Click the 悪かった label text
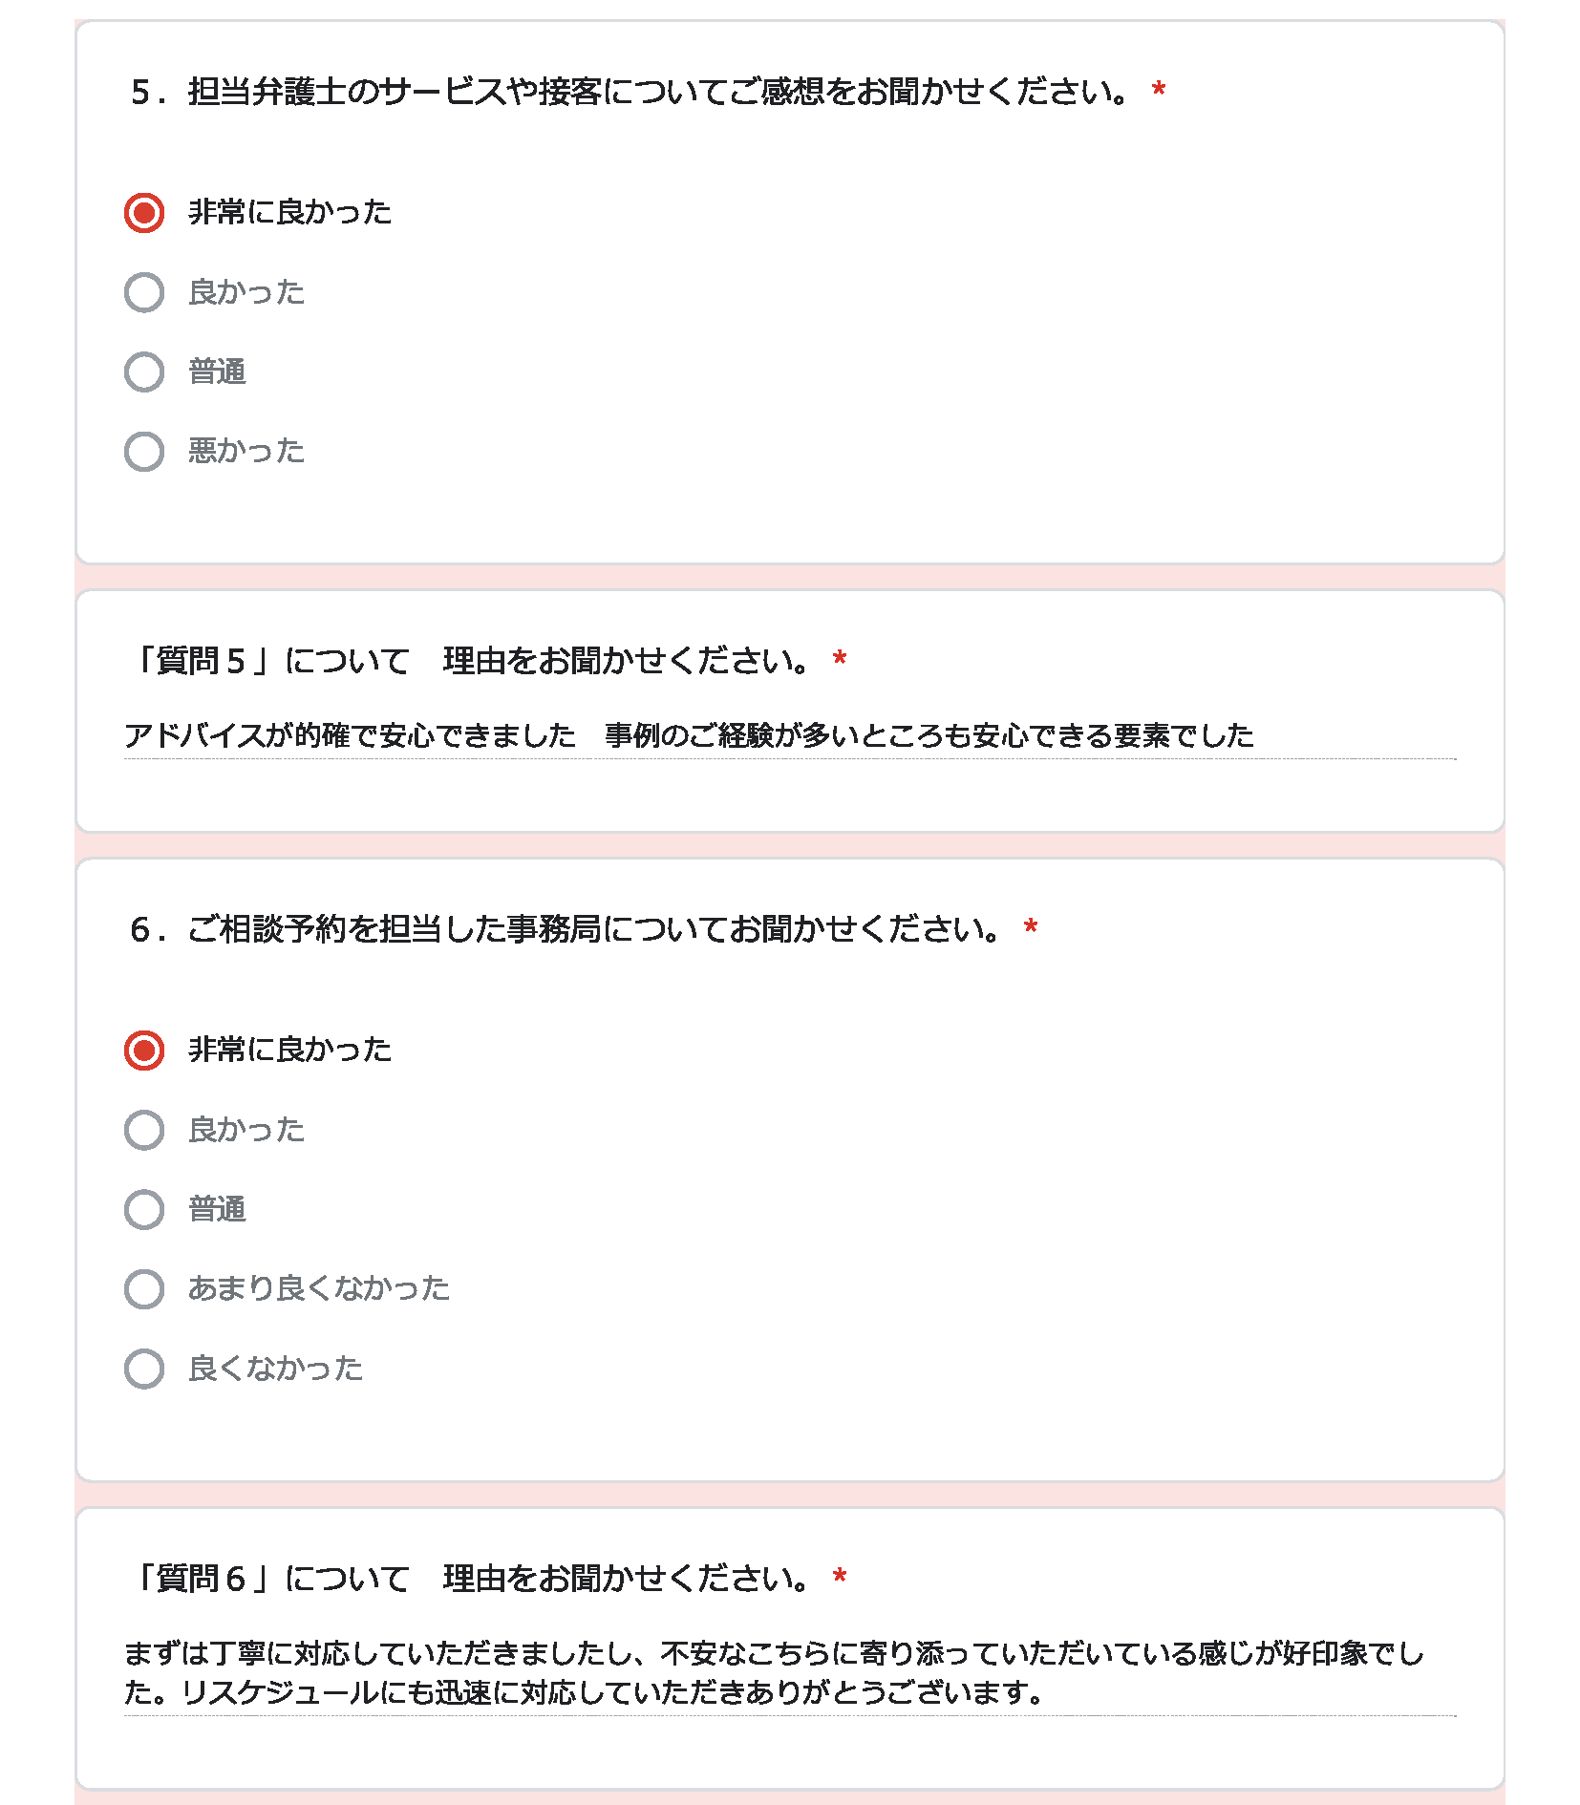1580x1805 pixels. 246,451
